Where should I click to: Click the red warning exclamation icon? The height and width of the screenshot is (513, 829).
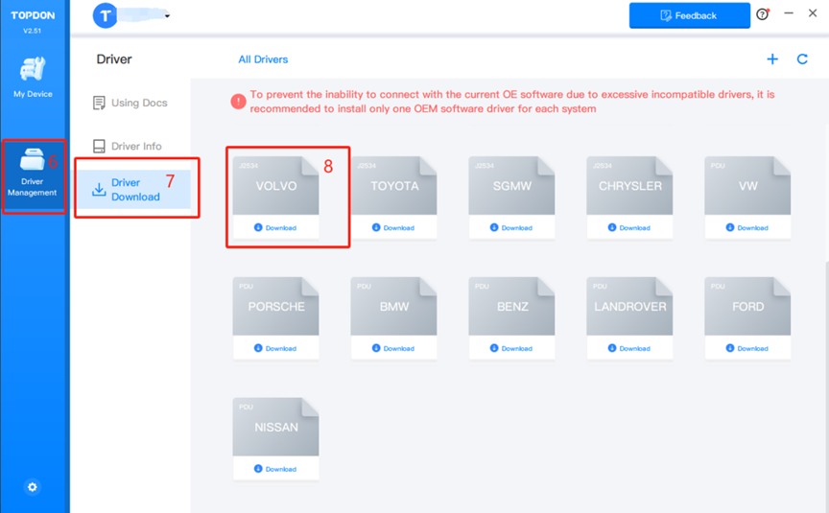[x=239, y=102]
